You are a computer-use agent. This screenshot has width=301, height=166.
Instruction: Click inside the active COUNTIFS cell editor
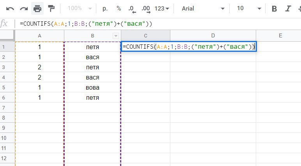click(189, 47)
